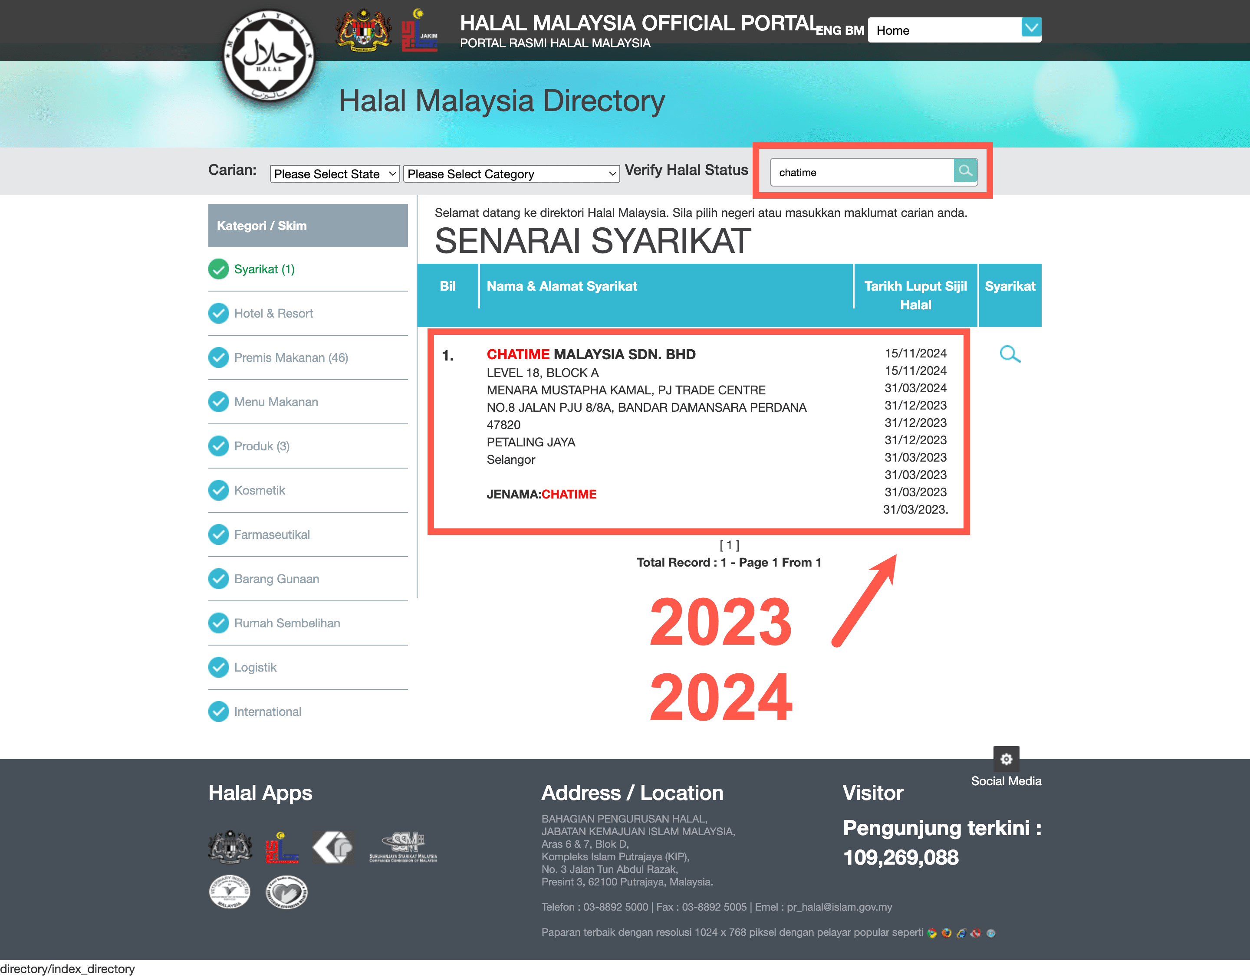Click the search magnifier button next to chatime
The image size is (1250, 977).
[x=965, y=171]
